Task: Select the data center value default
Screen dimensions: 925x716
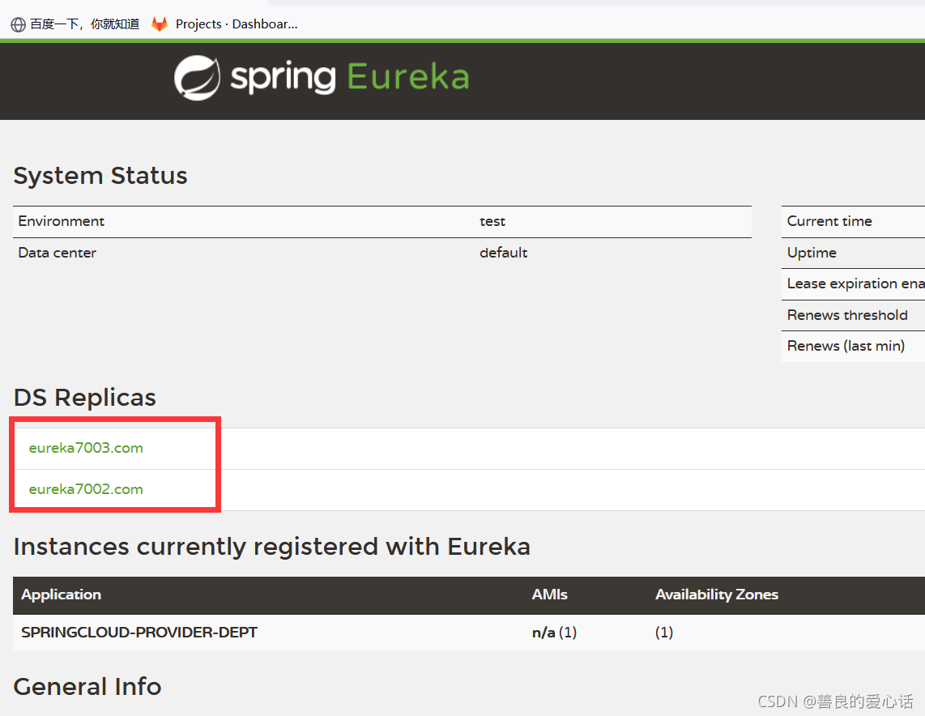Action: (503, 253)
